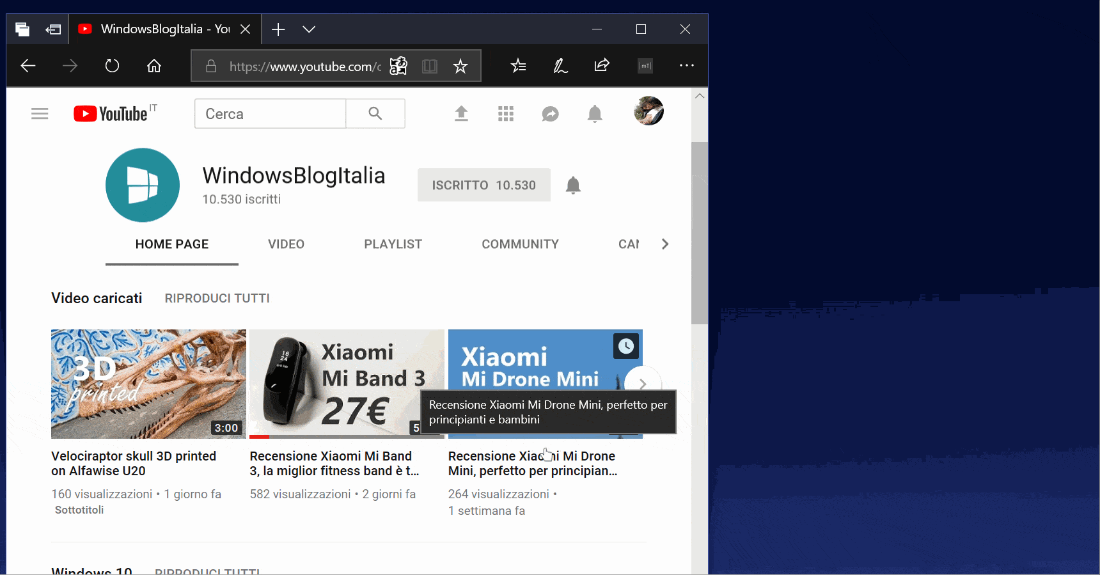Image resolution: width=1100 pixels, height=575 pixels.
Task: Go to the browser home page
Action: [154, 65]
